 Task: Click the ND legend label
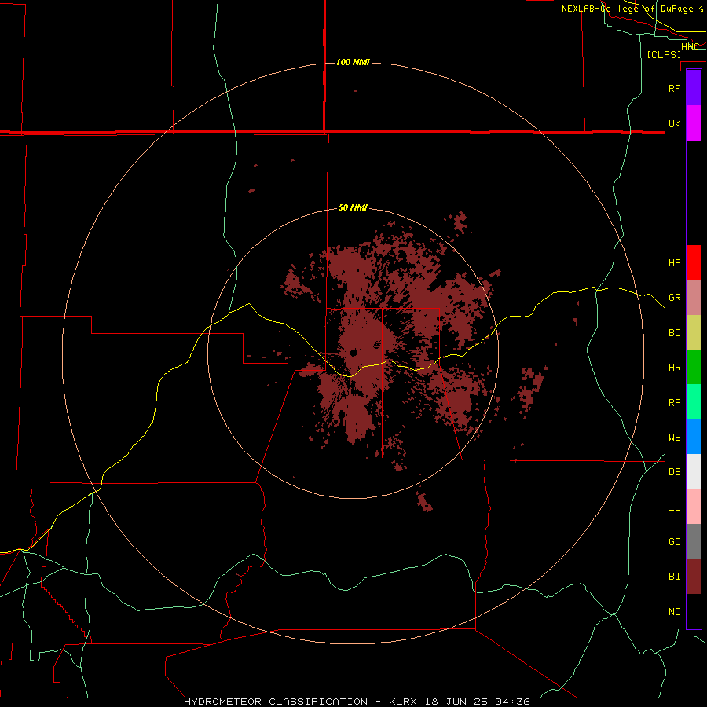coord(674,611)
